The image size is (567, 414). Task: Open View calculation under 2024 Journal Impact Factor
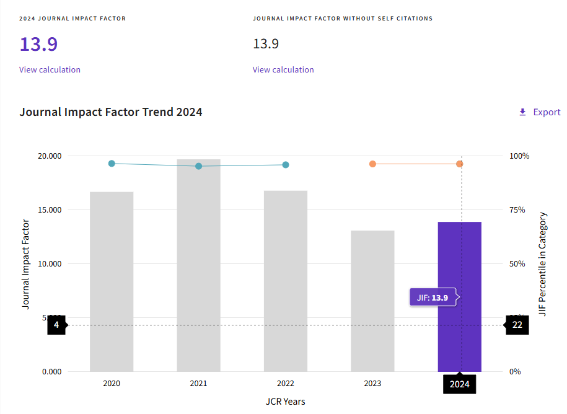pyautogui.click(x=50, y=69)
